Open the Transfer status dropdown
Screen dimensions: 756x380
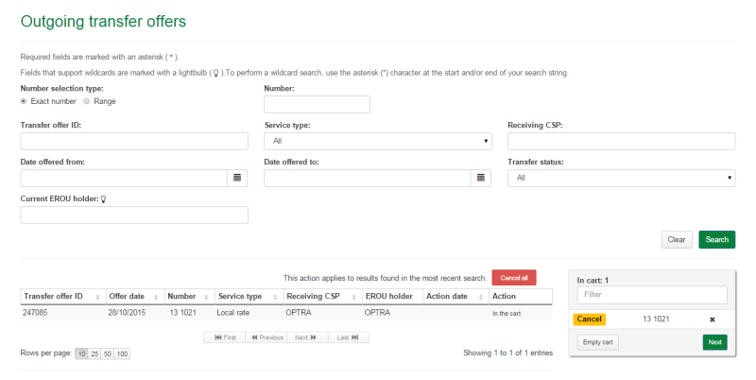[621, 178]
